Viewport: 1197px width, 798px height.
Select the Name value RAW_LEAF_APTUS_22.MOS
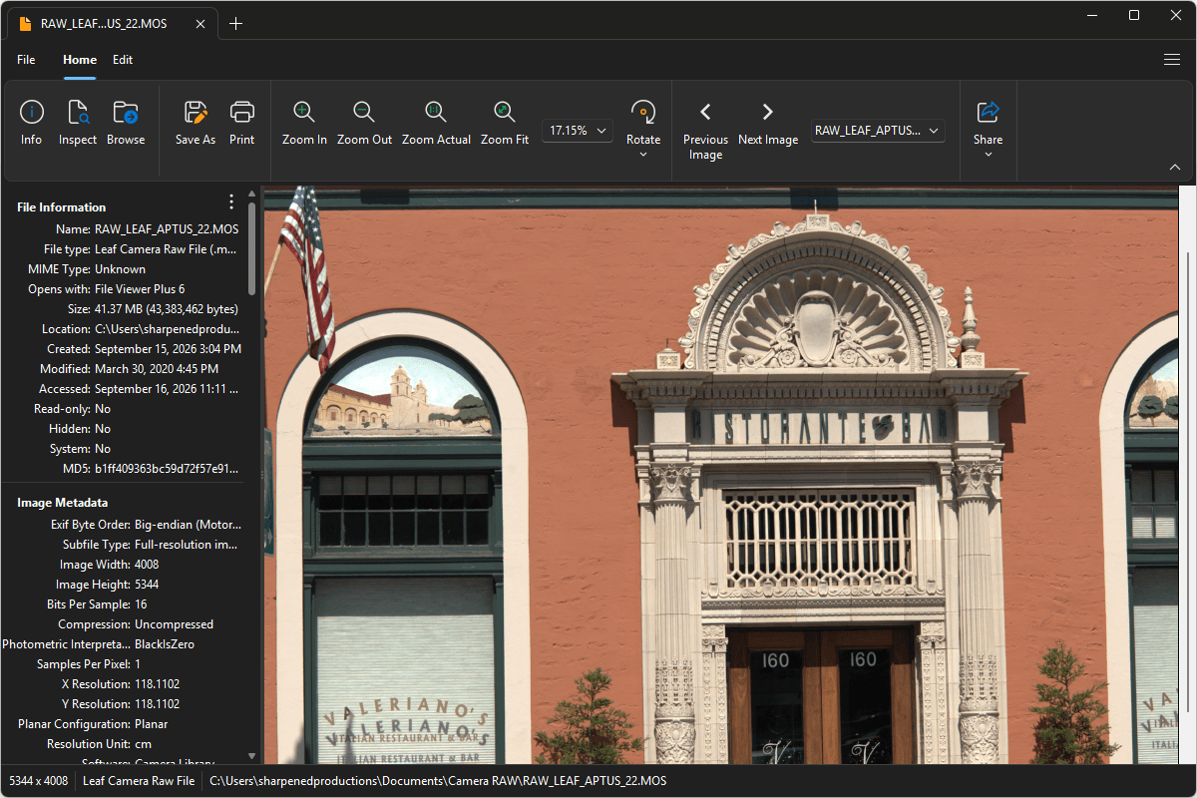tap(167, 229)
